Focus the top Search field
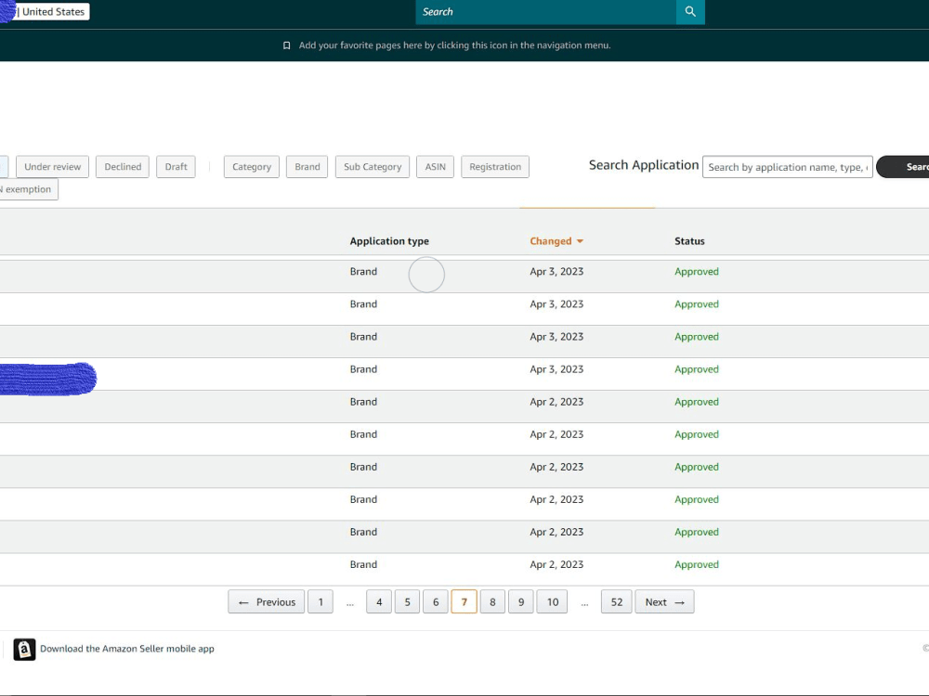 545,12
